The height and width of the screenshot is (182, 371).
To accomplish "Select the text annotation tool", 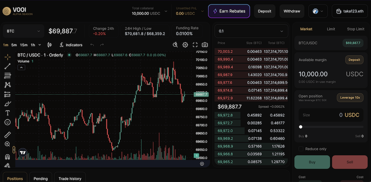I will [7, 113].
